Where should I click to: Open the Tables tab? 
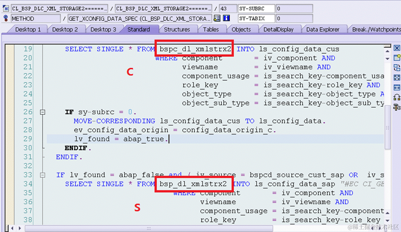[x=211, y=29]
